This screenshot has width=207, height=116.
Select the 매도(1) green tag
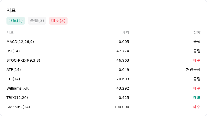click(16, 21)
